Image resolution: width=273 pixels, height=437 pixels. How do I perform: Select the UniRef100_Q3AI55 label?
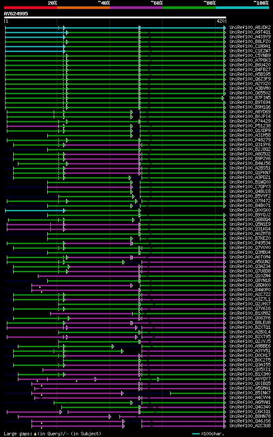(250, 365)
